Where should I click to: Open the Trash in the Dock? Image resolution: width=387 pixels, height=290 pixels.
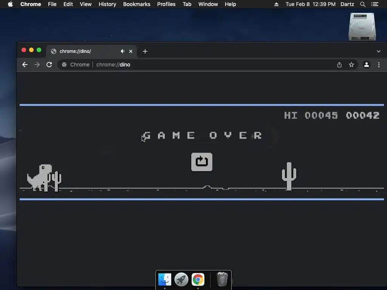(x=222, y=279)
